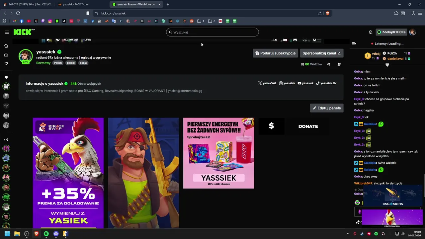Switch to the Sell CS2 Skins tab

click(x=28, y=4)
